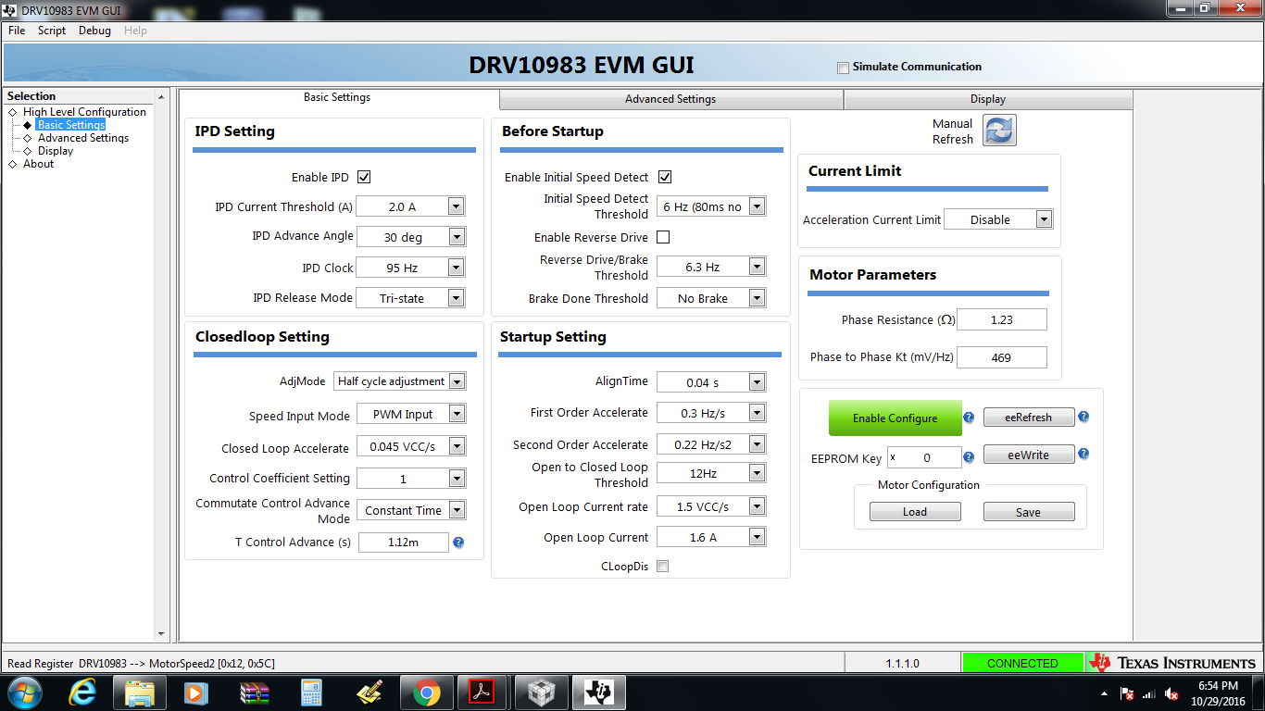Viewport: 1265px width, 711px height.
Task: Check Enable Reverse Drive checkbox
Action: [663, 237]
